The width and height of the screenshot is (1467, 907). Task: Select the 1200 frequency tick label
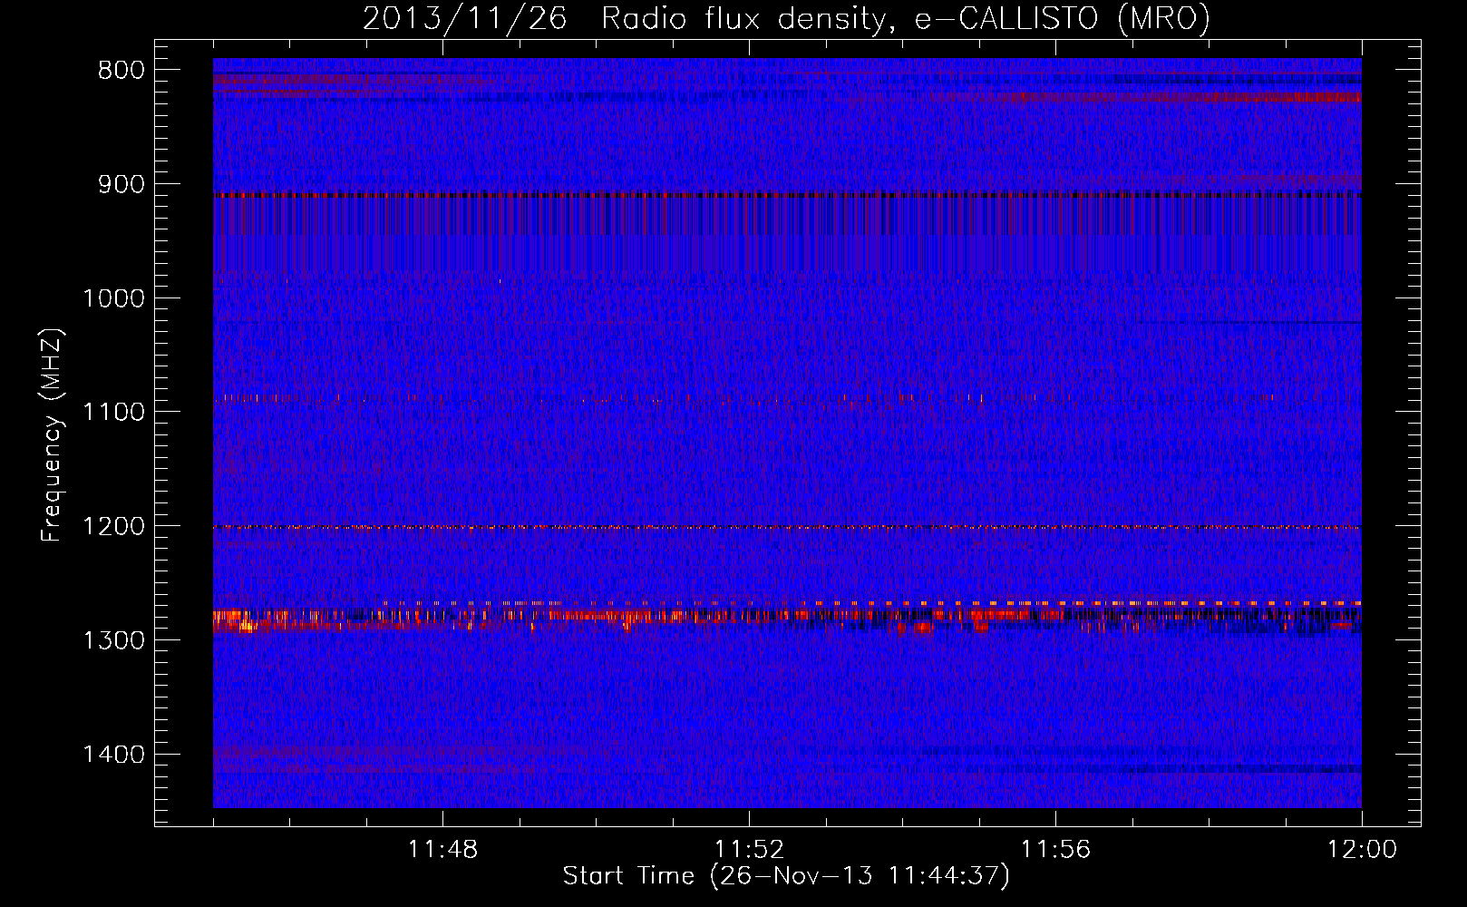point(113,527)
